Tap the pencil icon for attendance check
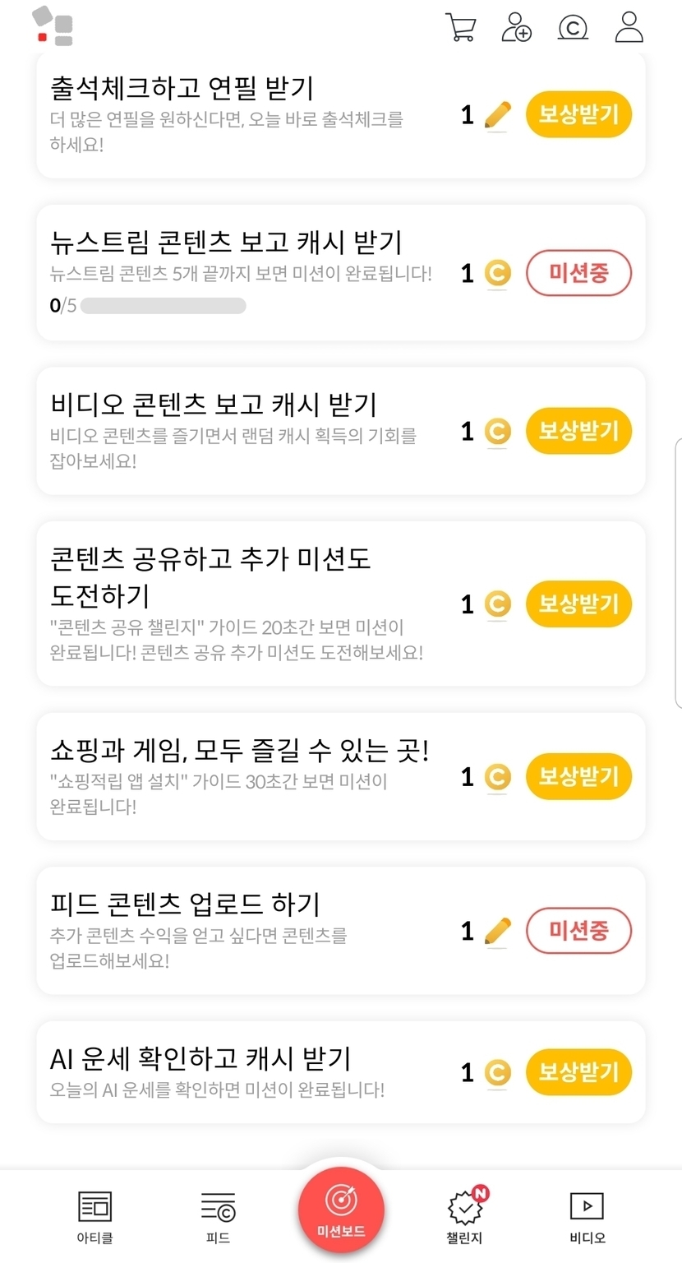The height and width of the screenshot is (1263, 682). pyautogui.click(x=497, y=115)
